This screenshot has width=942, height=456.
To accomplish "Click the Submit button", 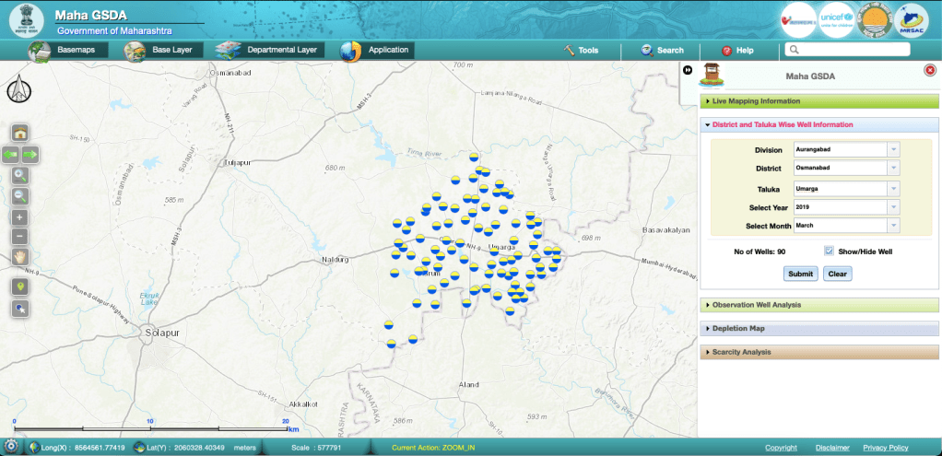I will 800,274.
